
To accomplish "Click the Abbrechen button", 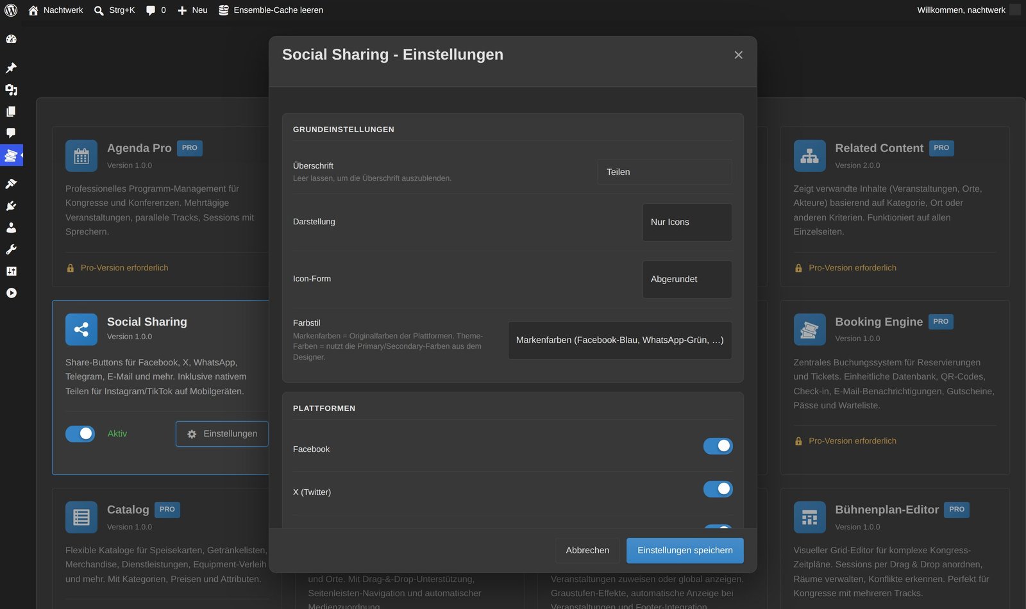I will 587,551.
